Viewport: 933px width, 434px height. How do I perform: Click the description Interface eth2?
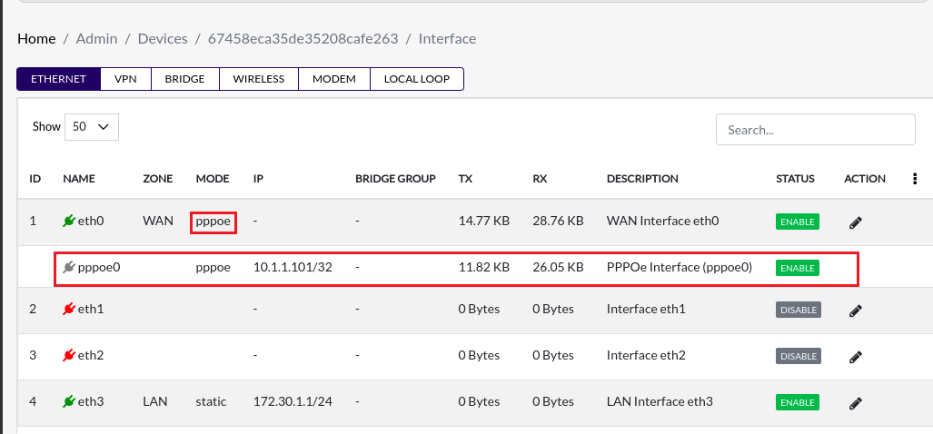pyautogui.click(x=646, y=356)
